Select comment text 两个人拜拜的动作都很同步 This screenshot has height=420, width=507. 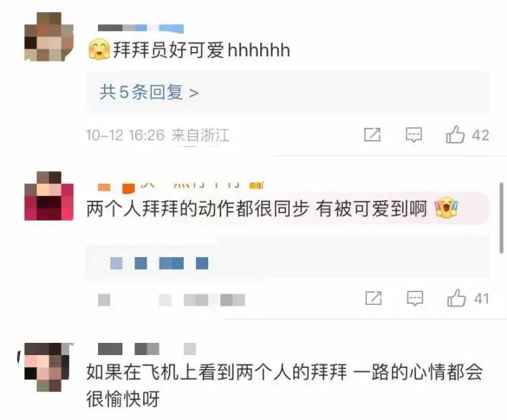pyautogui.click(x=197, y=209)
